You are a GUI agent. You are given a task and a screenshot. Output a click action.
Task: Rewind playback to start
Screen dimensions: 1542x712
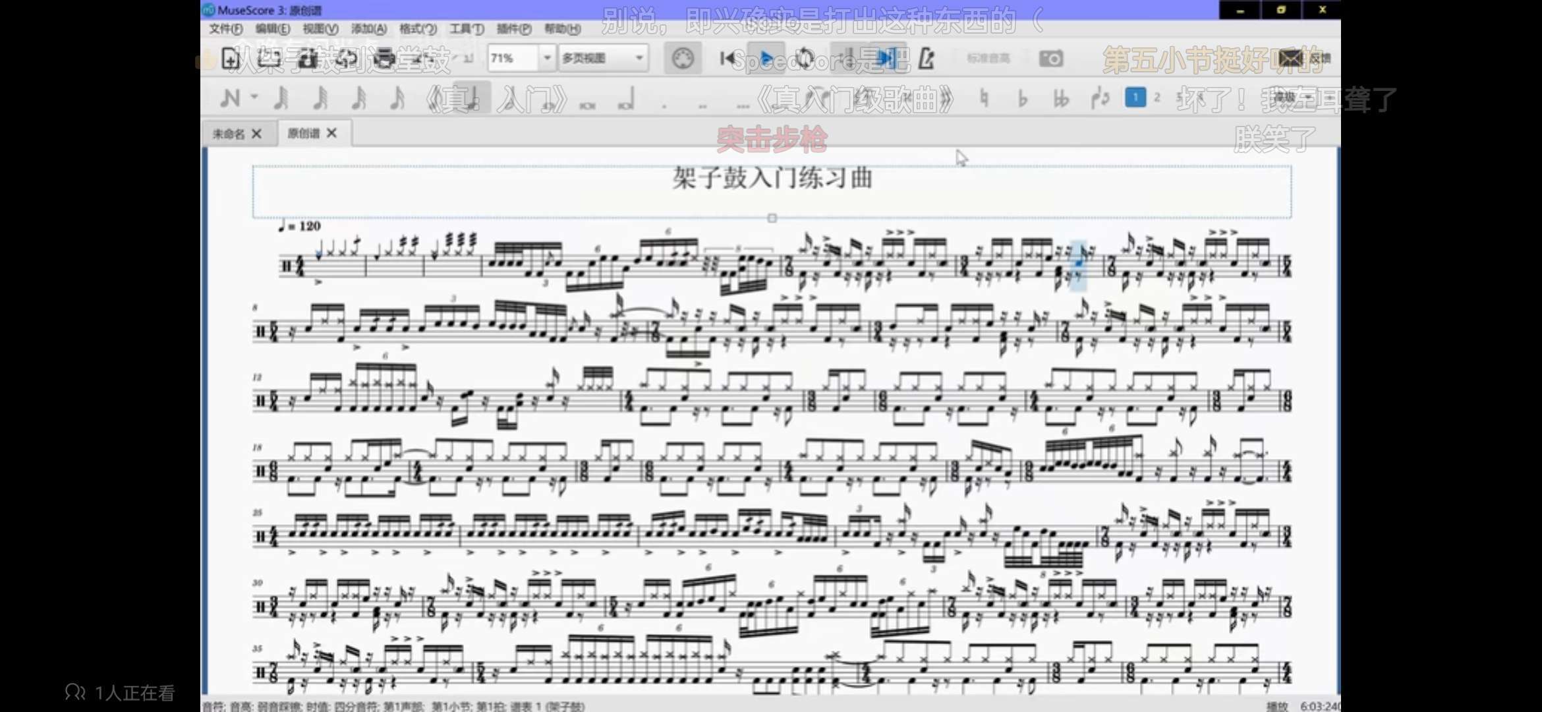click(728, 59)
